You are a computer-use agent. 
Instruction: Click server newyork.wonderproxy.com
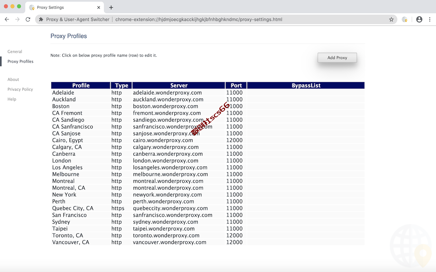coord(167,194)
